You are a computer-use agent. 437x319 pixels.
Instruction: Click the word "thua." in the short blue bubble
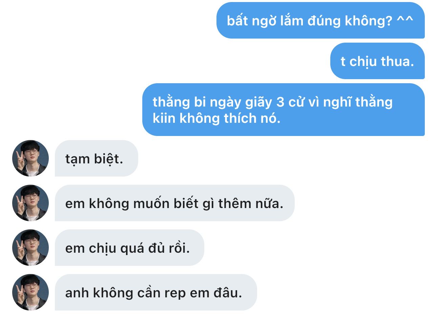pyautogui.click(x=397, y=62)
